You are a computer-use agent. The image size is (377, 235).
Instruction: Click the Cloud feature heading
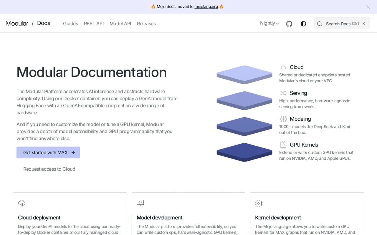pyautogui.click(x=297, y=67)
